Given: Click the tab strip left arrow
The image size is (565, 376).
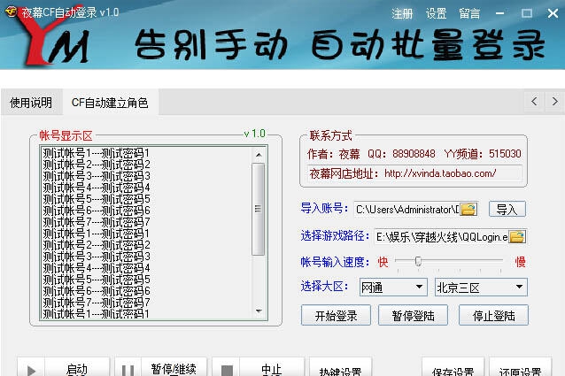Looking at the screenshot, I should [534, 101].
